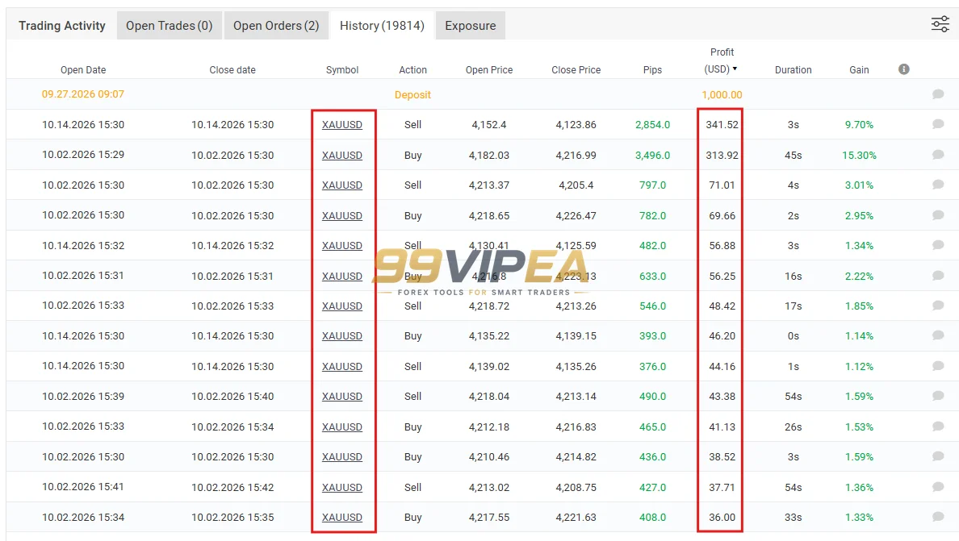Sort by the Gain column header
The width and height of the screenshot is (959, 541).
[x=860, y=69]
